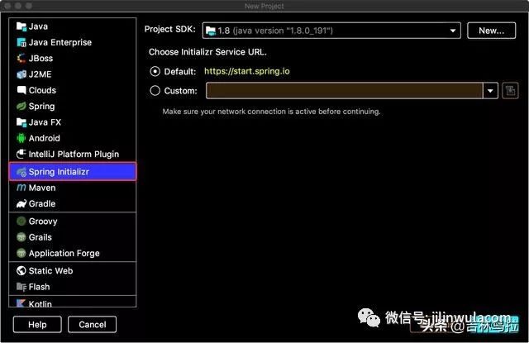
Task: Click the Choose Initializr Service URL text
Action: 207,52
